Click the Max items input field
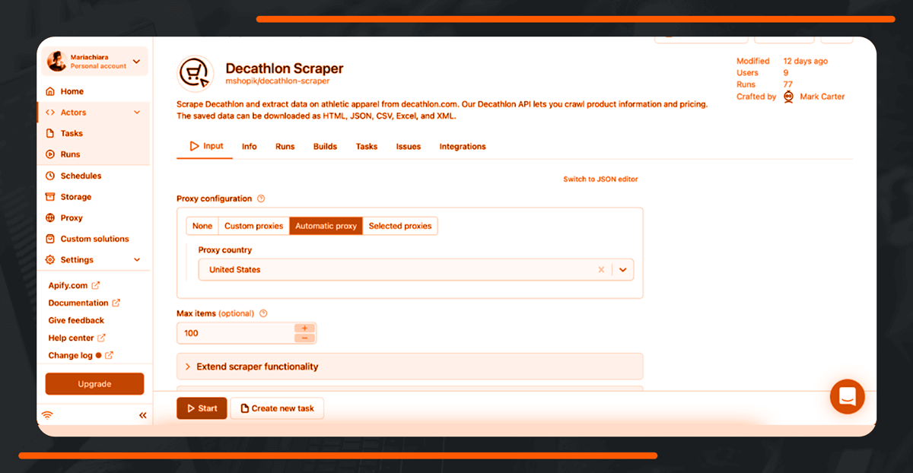The height and width of the screenshot is (473, 913). (236, 333)
